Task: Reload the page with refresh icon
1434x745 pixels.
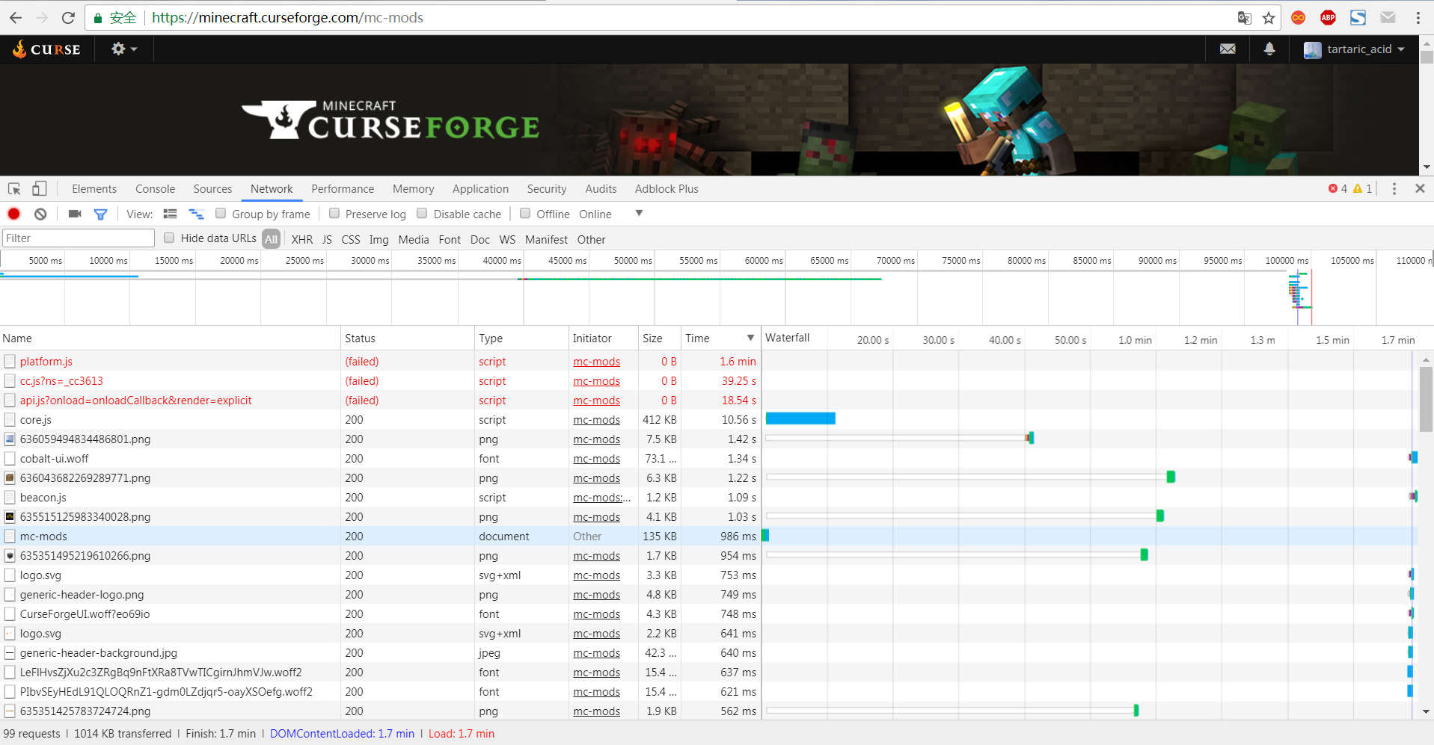Action: point(68,17)
